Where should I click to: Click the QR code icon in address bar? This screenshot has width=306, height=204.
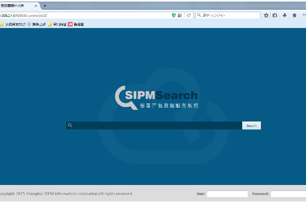coord(180,15)
